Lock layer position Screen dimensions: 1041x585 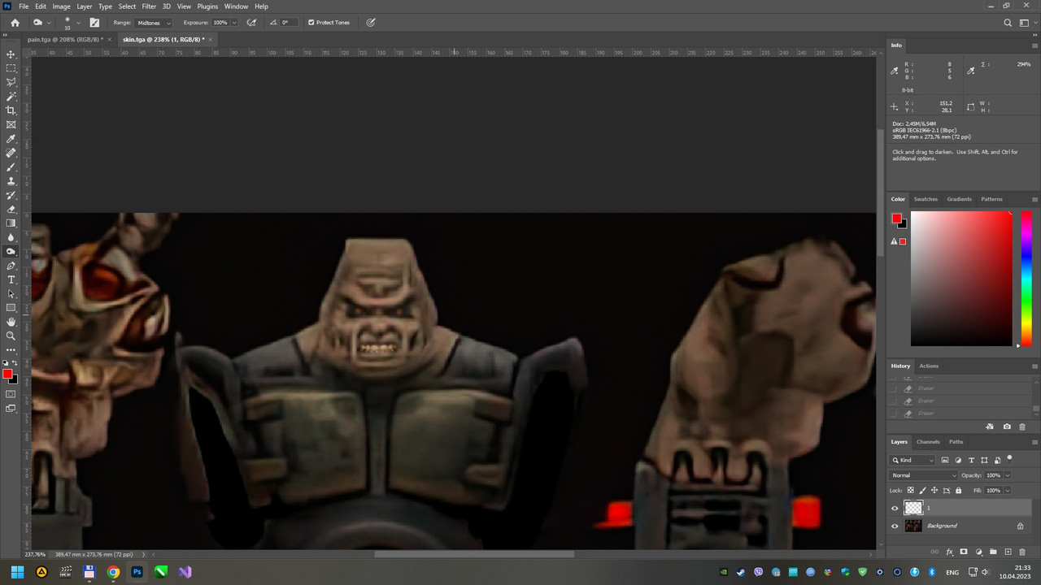pyautogui.click(x=934, y=490)
